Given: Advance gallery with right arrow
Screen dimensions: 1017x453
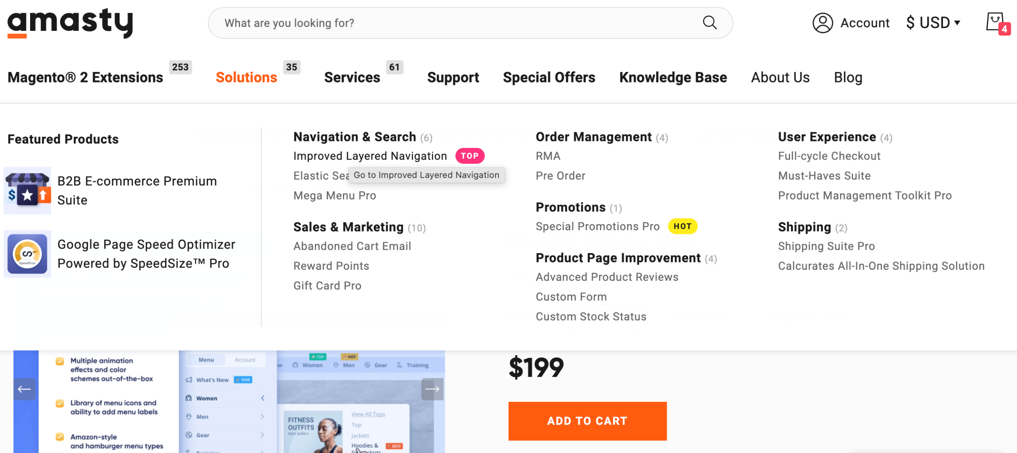Looking at the screenshot, I should pyautogui.click(x=432, y=389).
